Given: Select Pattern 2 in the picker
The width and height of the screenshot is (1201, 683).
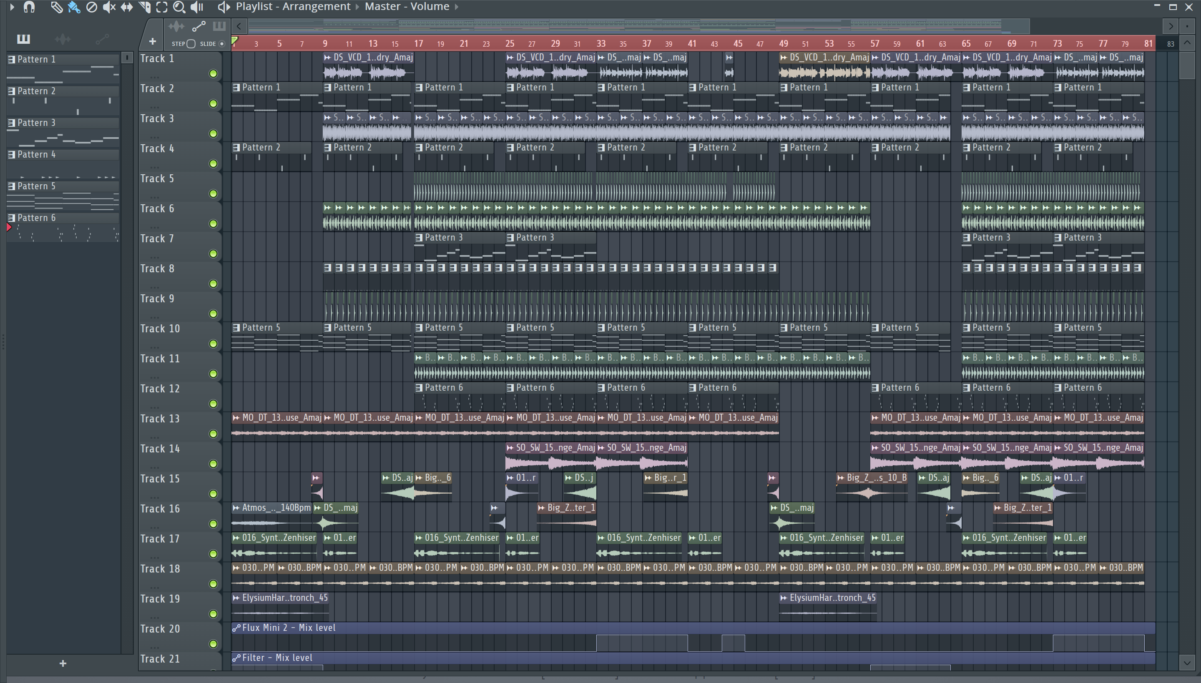Looking at the screenshot, I should tap(63, 100).
